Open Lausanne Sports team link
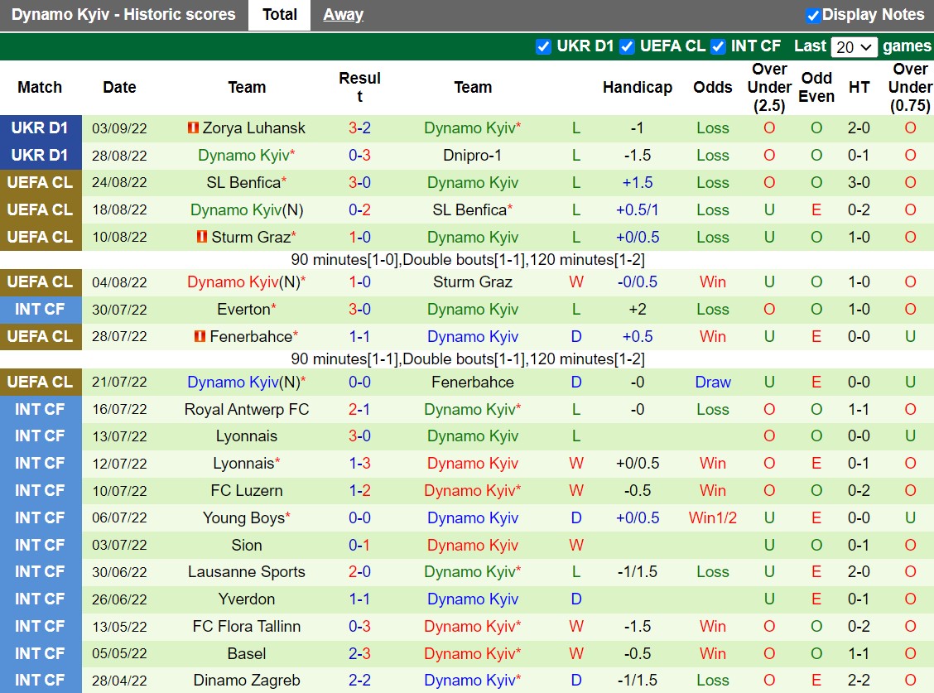The height and width of the screenshot is (693, 934). click(247, 572)
